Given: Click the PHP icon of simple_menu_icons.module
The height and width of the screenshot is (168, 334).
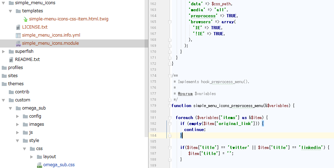Looking at the screenshot, I should click(18, 44).
